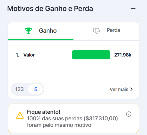Switch to the Ganho tab
The height and width of the screenshot is (135, 147).
41,31
